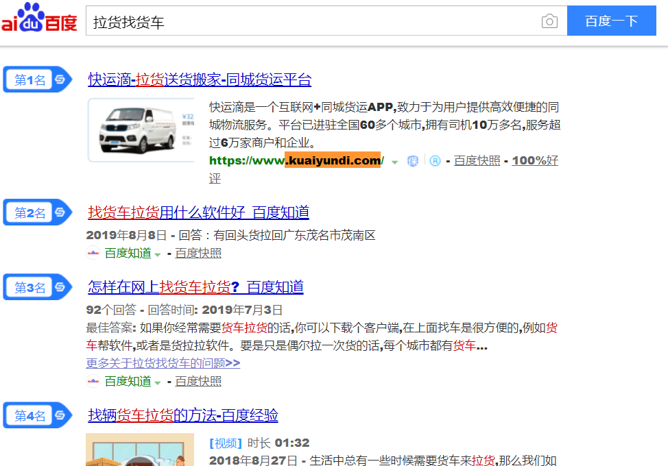The height and width of the screenshot is (466, 668).
Task: Open the kuaiyundi.com URL link
Action: 296,160
